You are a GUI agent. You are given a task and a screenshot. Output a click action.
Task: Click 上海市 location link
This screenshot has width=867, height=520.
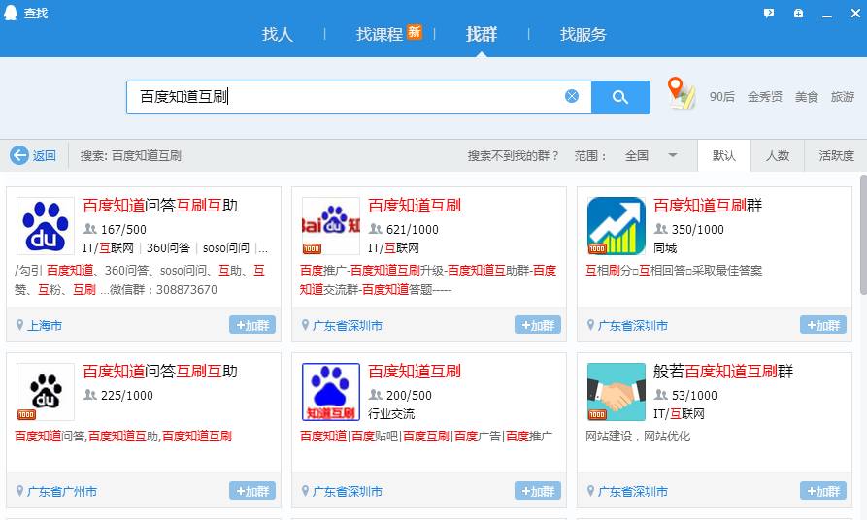pyautogui.click(x=45, y=325)
